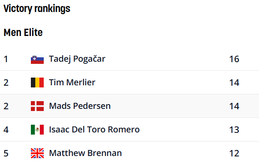Click the Slovenian flag icon
This screenshot has width=259, height=162.
(x=37, y=59)
